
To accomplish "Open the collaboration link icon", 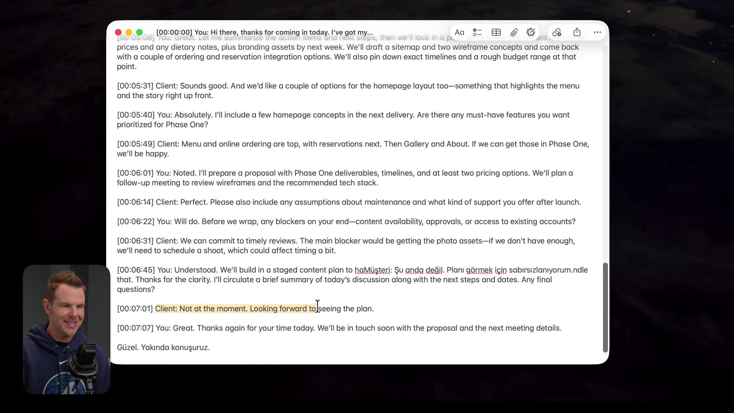I will coord(557,33).
